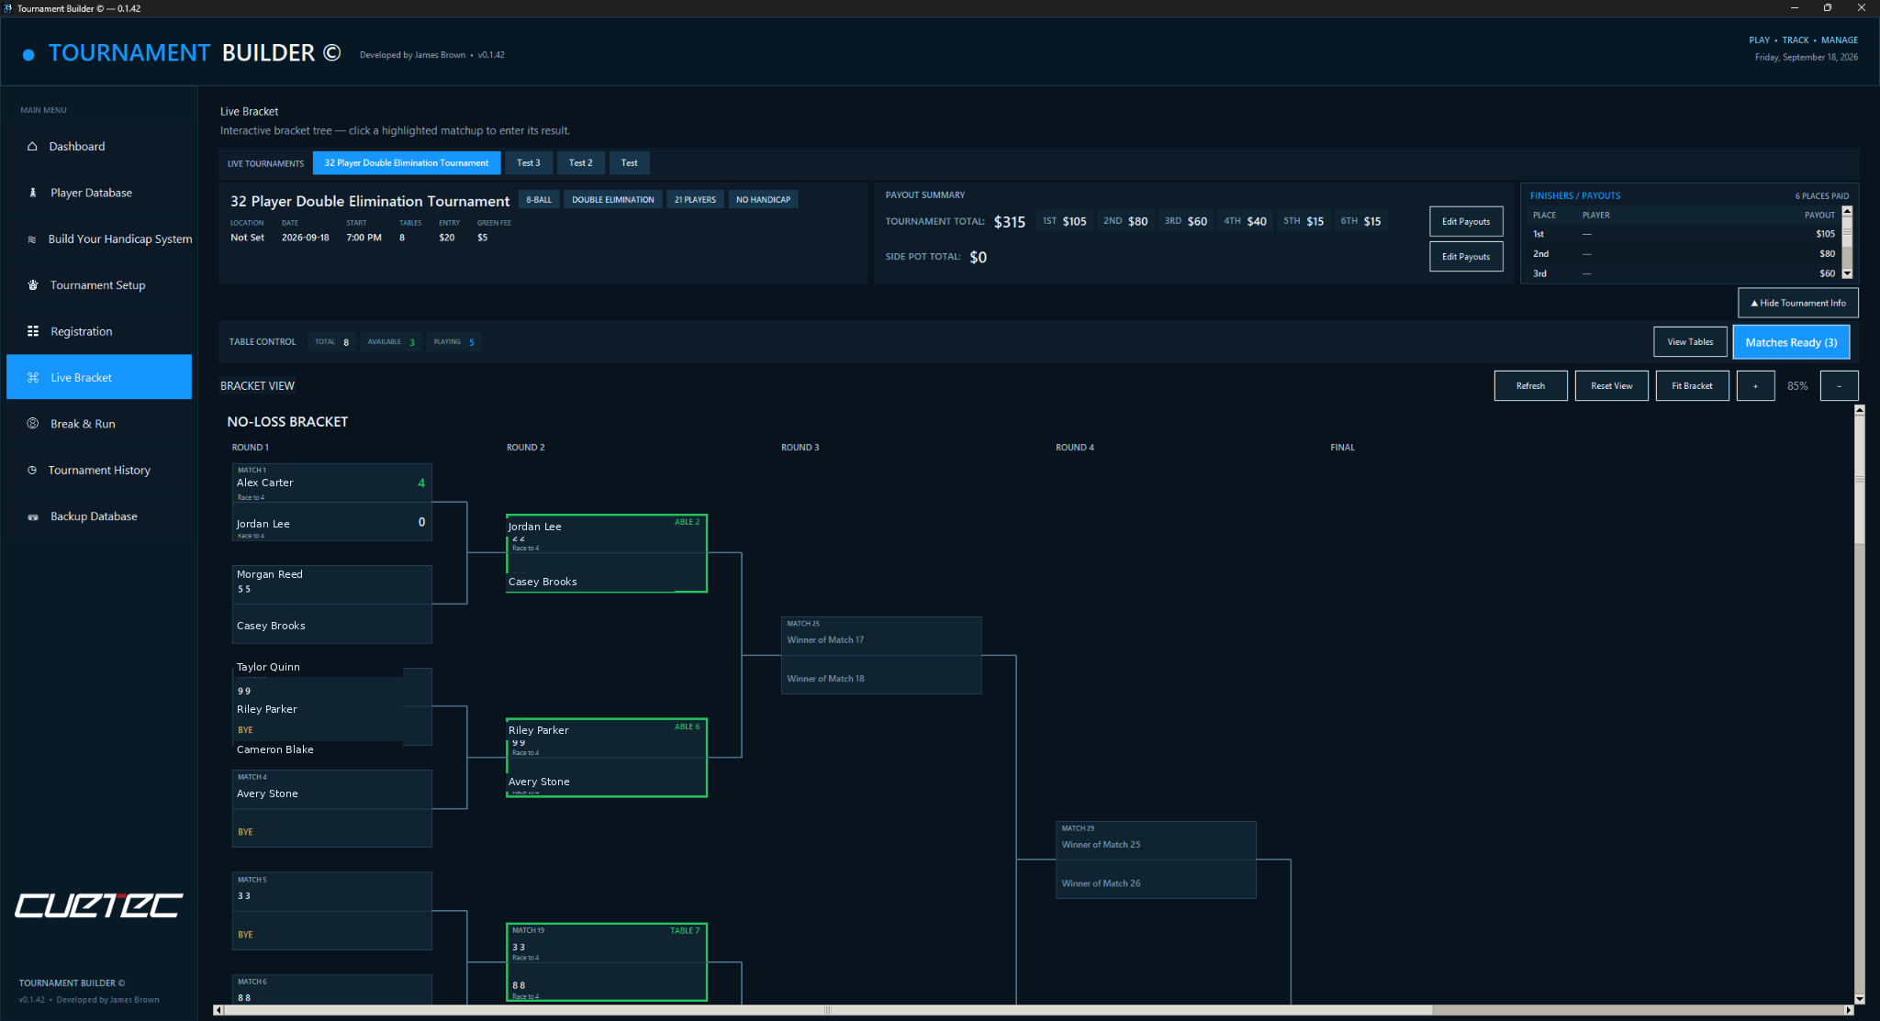Go to Tournament Setup in sidebar
The width and height of the screenshot is (1880, 1021).
pos(99,285)
